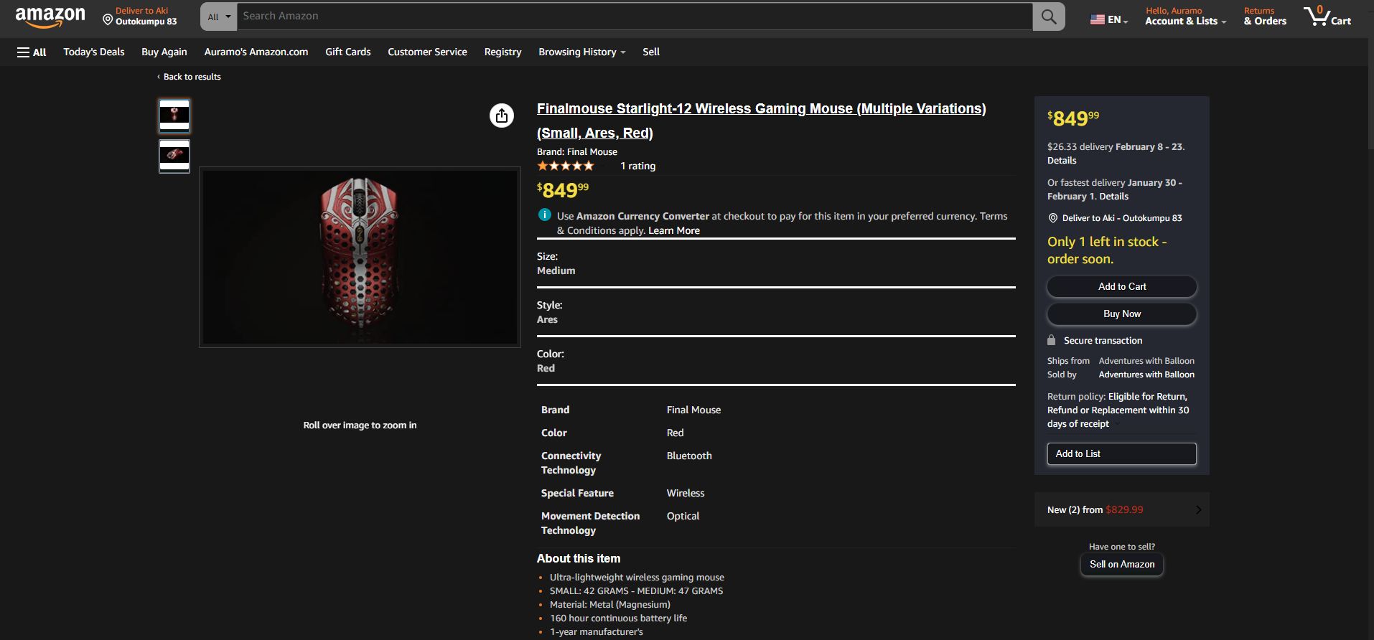Click the 'Optical' movement detection value
The image size is (1374, 640).
tap(683, 516)
